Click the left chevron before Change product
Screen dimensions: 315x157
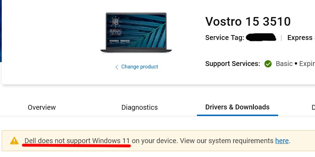coord(117,67)
